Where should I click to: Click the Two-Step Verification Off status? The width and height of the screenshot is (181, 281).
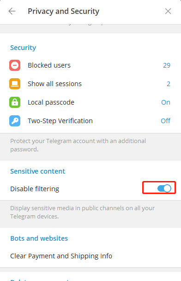click(x=165, y=121)
